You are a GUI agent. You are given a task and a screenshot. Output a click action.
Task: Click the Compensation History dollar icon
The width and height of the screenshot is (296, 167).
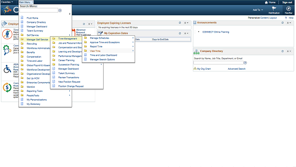point(7,88)
